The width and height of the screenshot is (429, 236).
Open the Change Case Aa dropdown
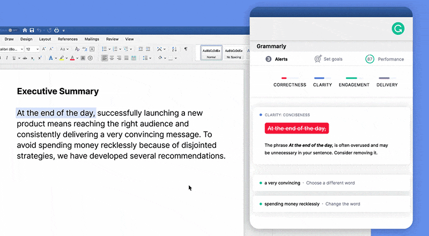64,49
